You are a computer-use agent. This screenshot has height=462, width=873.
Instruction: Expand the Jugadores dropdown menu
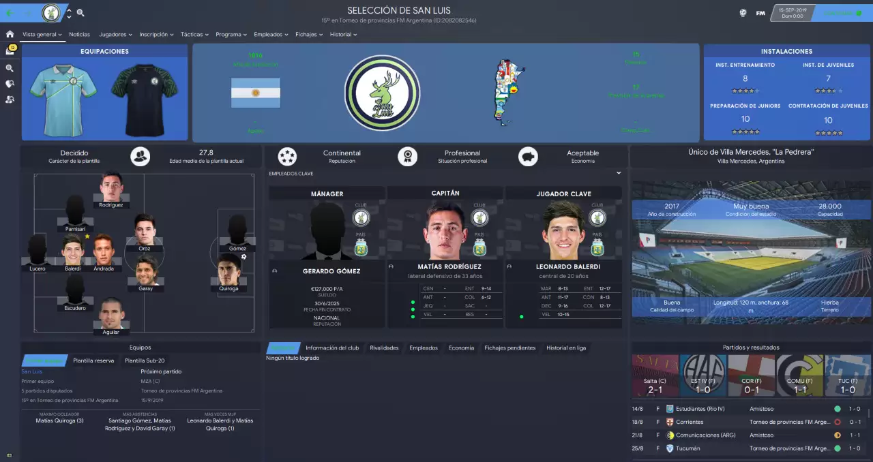click(x=116, y=34)
